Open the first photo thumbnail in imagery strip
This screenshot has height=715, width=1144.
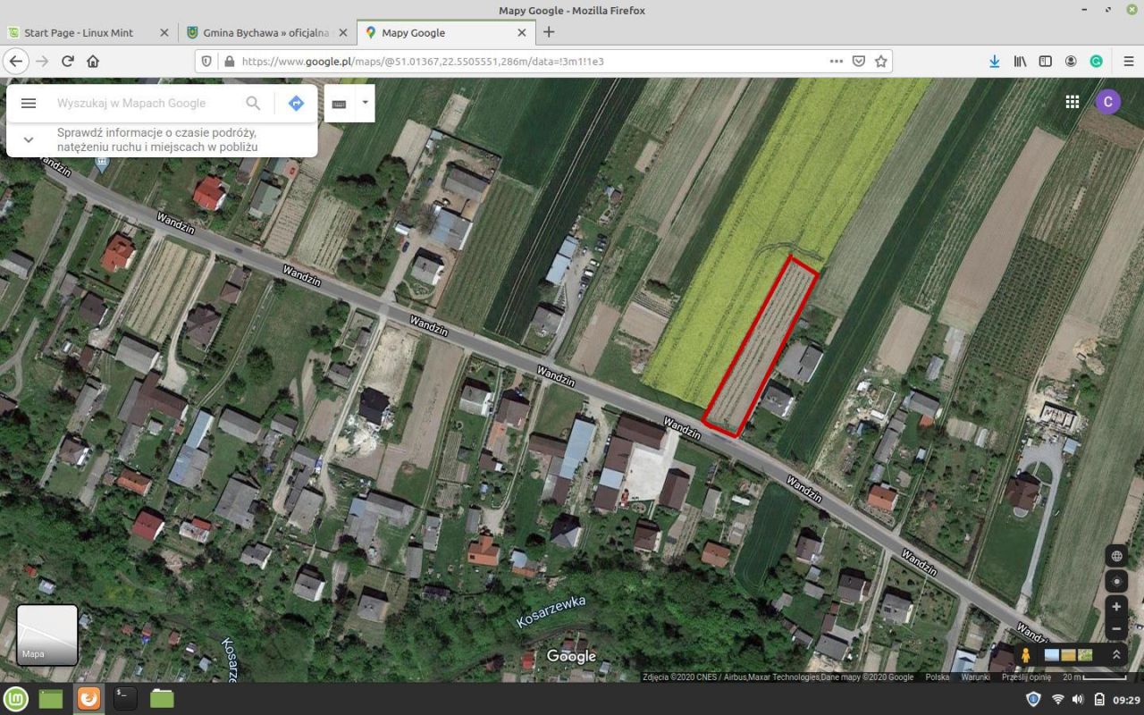point(1052,655)
